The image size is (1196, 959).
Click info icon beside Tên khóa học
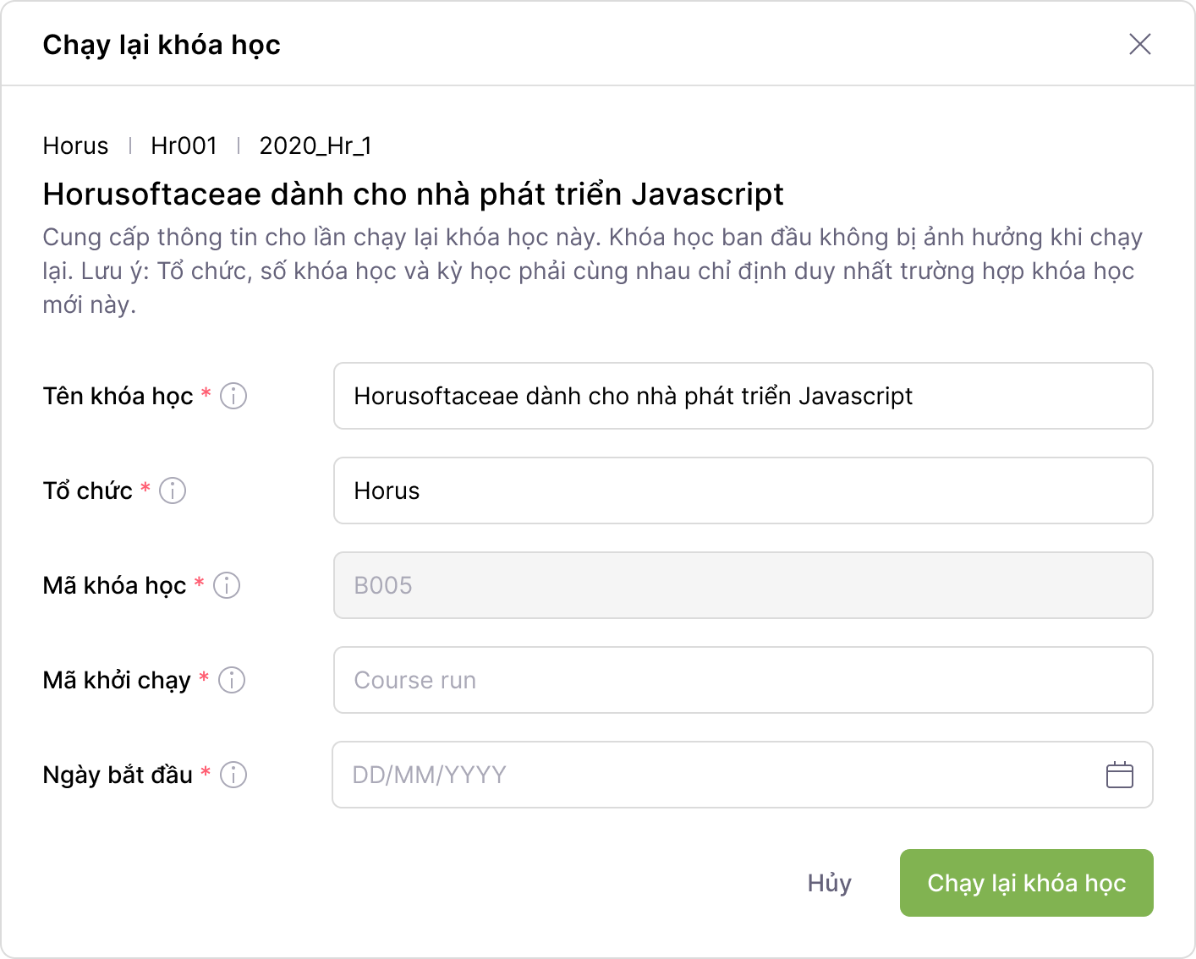point(233,396)
